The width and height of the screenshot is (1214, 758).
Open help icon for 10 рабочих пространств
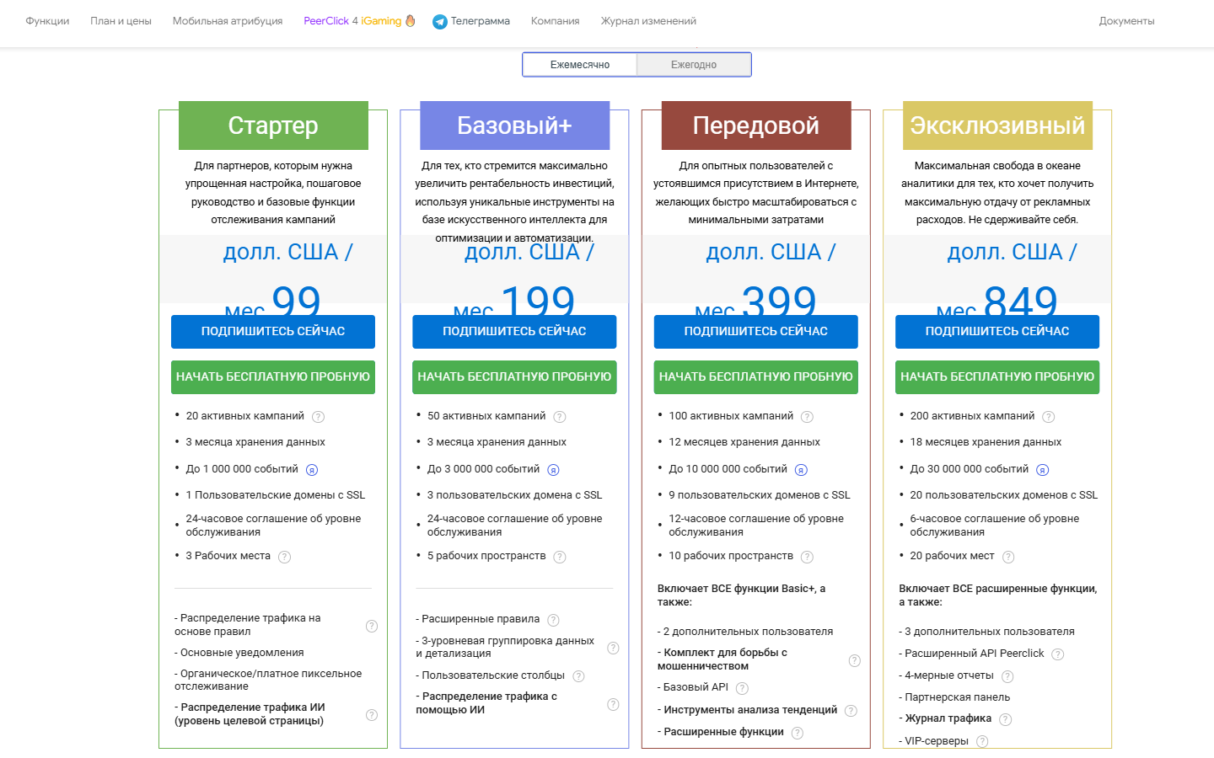[x=807, y=557]
